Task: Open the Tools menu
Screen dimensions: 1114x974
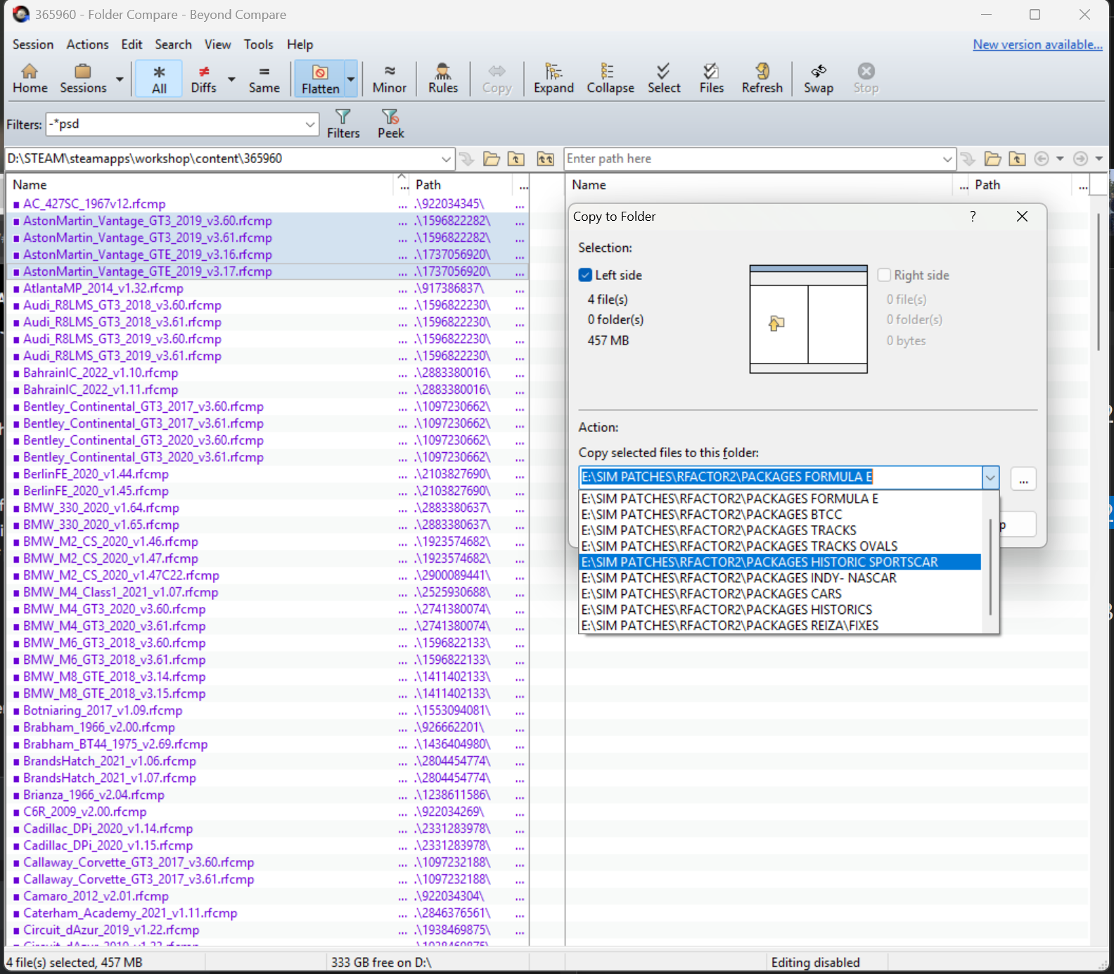Action: coord(258,44)
